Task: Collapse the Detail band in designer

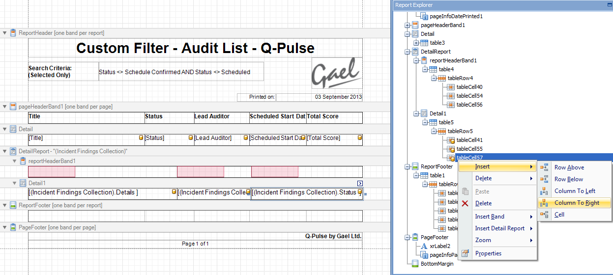Action: pyautogui.click(x=5, y=129)
